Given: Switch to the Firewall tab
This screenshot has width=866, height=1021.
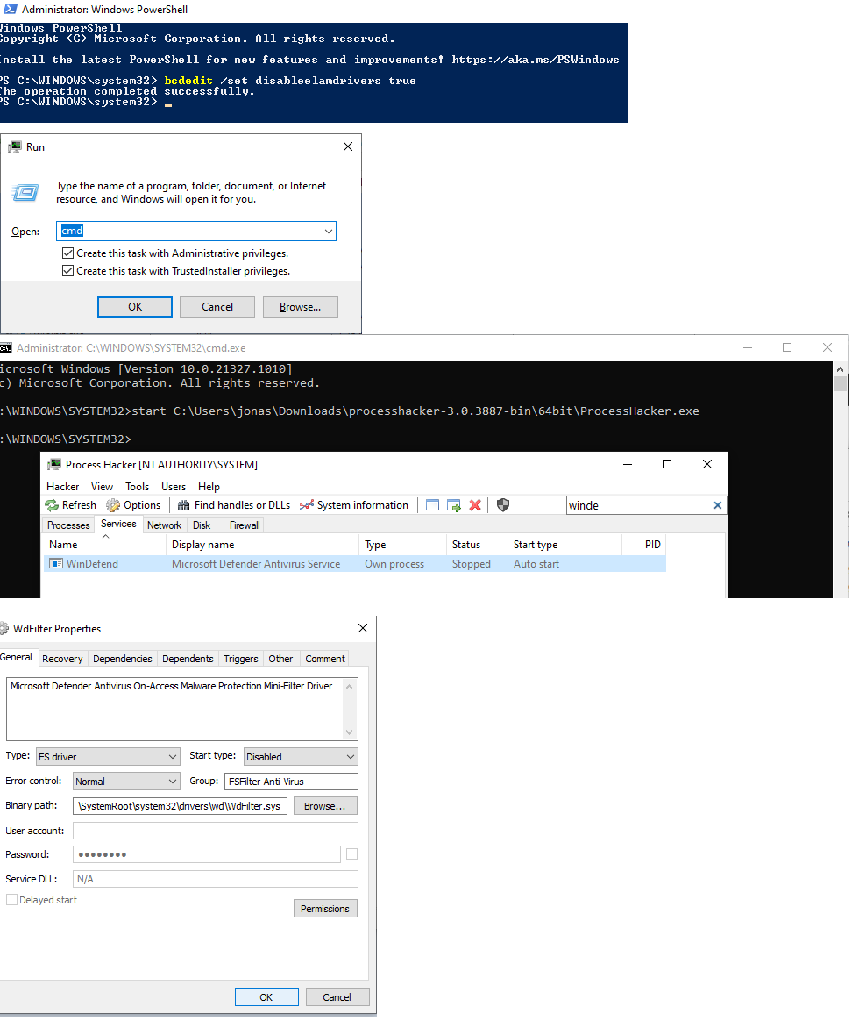Looking at the screenshot, I should click(245, 525).
